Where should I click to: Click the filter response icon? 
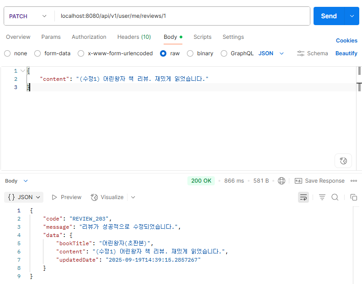[x=322, y=197]
